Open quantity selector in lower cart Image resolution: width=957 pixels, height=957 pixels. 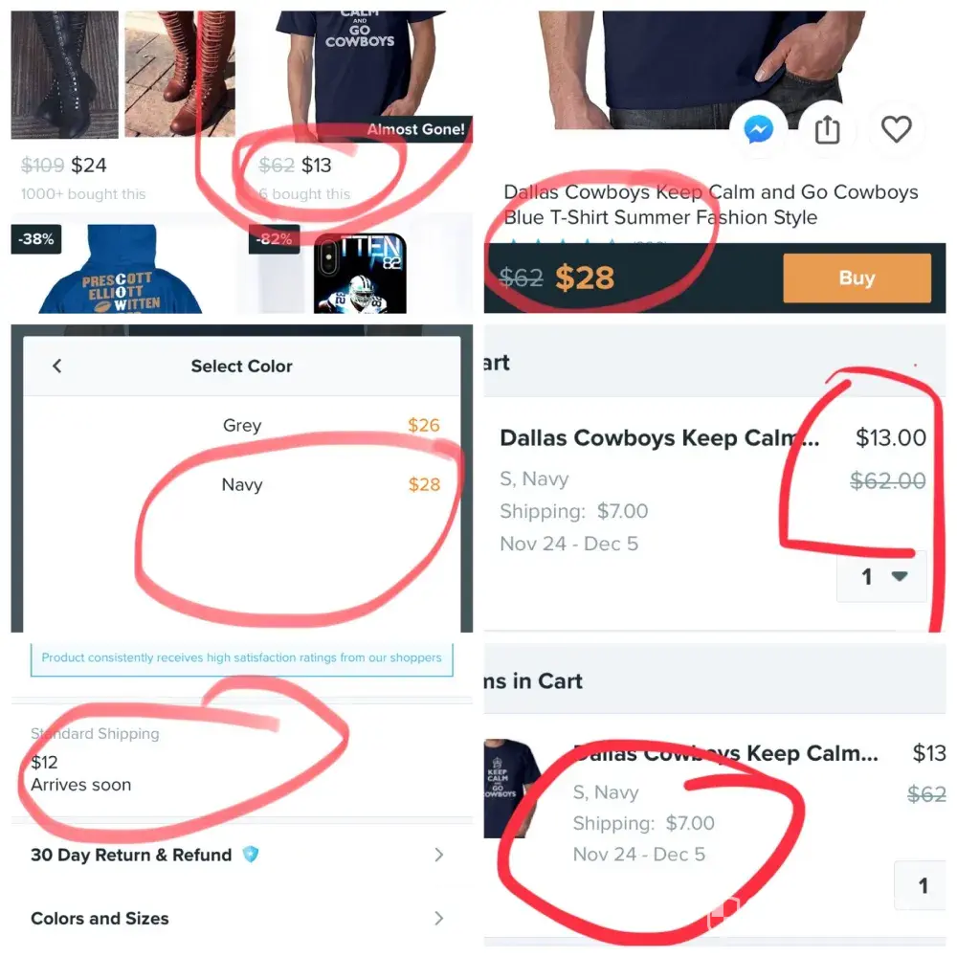coord(921,885)
